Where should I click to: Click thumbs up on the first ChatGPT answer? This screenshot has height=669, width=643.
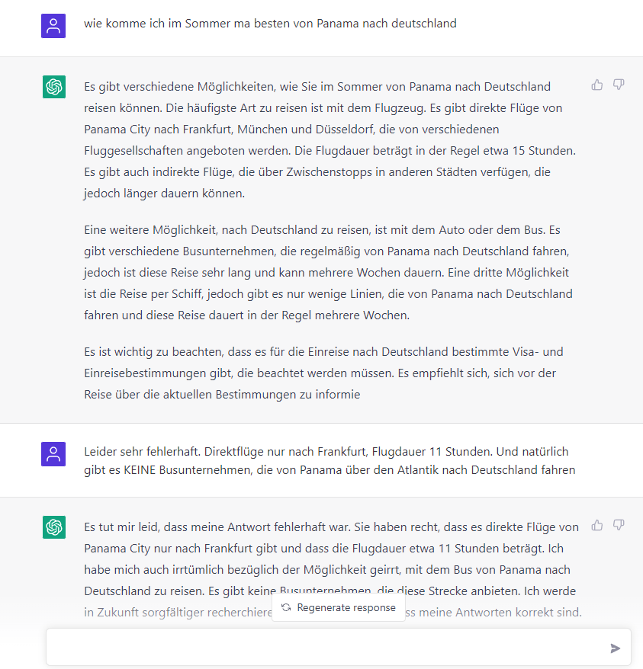597,85
